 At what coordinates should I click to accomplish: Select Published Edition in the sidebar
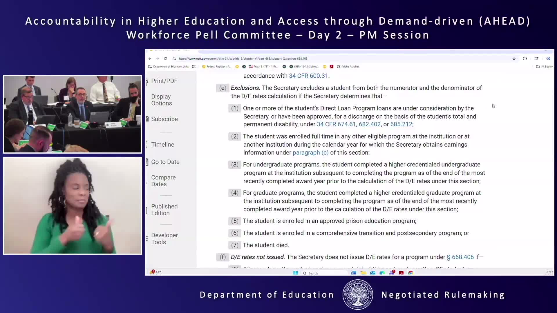coord(164,210)
